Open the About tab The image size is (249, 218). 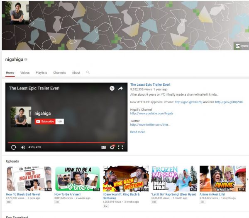coord(76,73)
